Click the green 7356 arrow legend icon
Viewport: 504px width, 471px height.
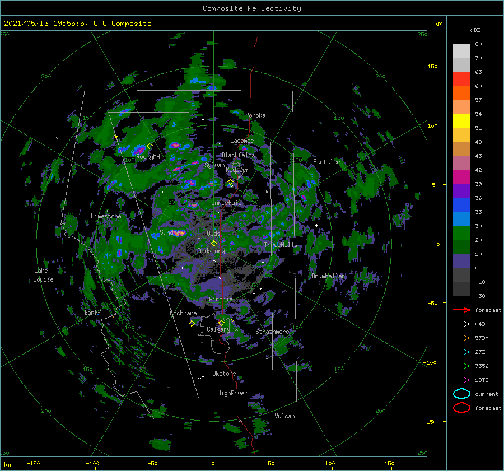click(461, 366)
